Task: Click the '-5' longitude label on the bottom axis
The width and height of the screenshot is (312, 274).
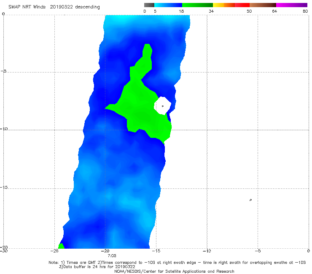Action: coord(258,251)
